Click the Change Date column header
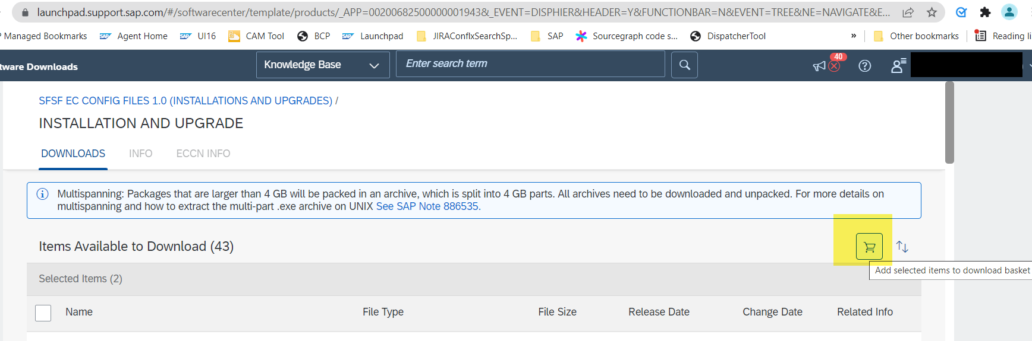This screenshot has height=341, width=1032. point(773,312)
